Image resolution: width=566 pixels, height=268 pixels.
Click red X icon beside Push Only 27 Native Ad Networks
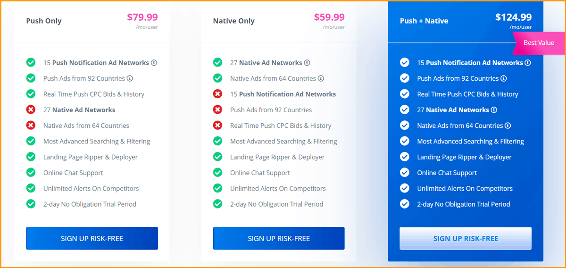pos(31,110)
